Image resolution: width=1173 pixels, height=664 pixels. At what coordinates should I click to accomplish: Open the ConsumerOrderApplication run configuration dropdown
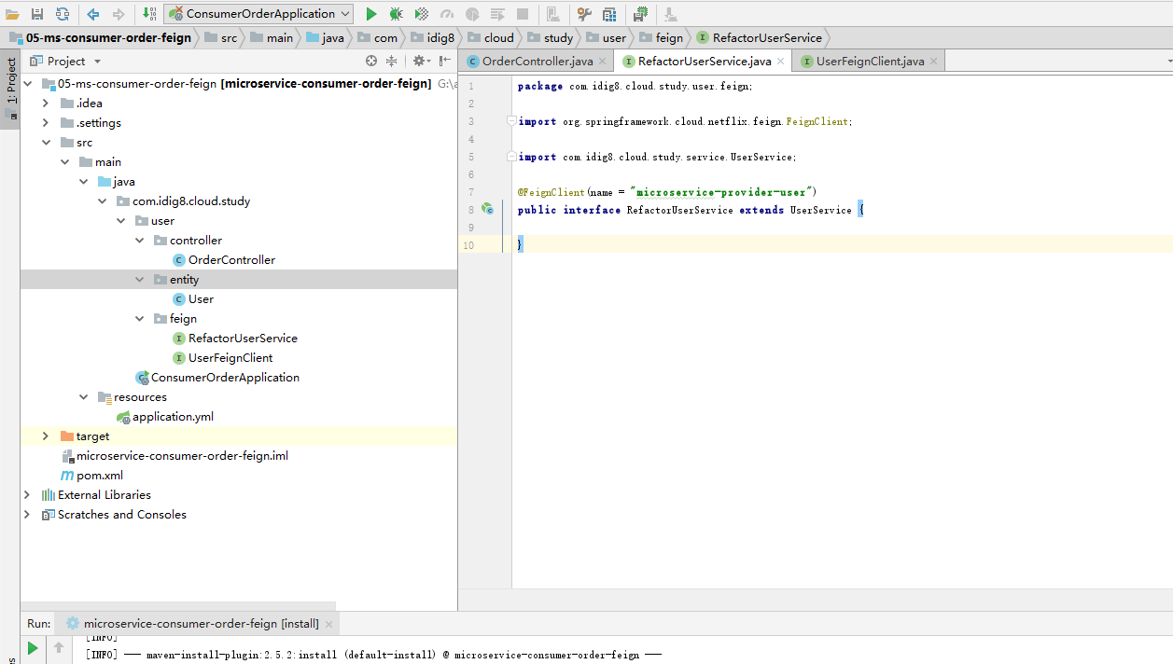tap(258, 14)
